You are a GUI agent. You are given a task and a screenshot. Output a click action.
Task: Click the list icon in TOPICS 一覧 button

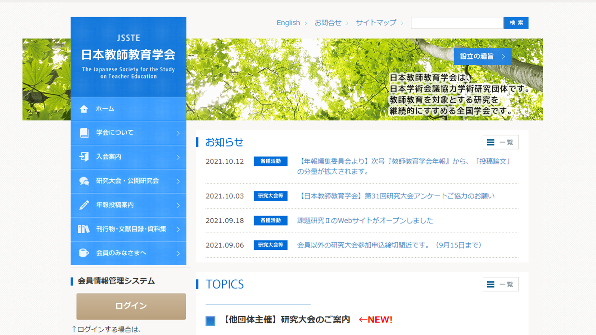tap(490, 284)
